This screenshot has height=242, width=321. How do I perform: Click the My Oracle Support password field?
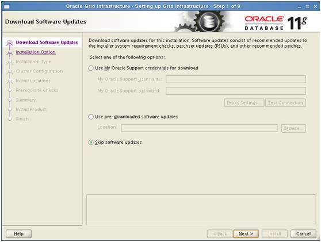pos(236,91)
